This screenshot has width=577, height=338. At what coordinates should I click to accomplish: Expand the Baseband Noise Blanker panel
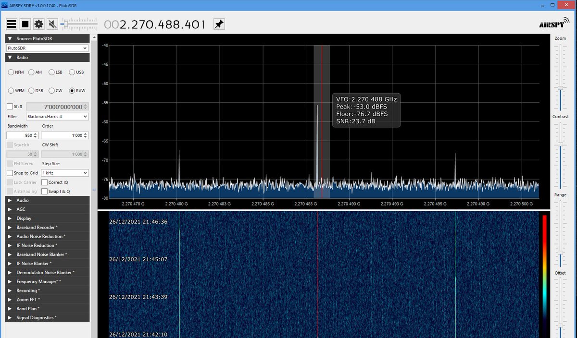[x=47, y=254]
